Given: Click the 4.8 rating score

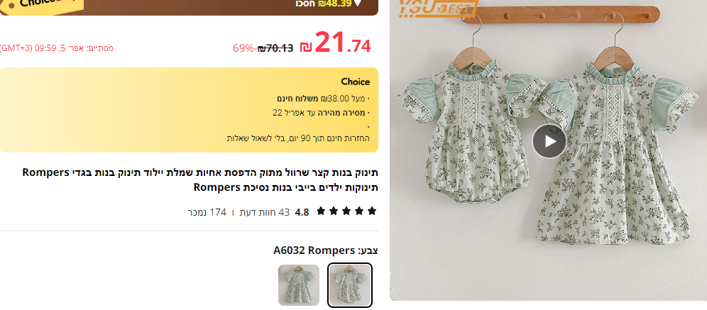Looking at the screenshot, I should (302, 212).
